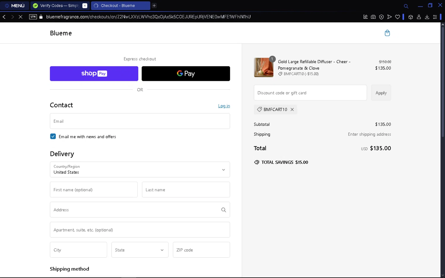Screen dimensions: 445x278
Task: Open the extensions cube icon
Action: pos(411,17)
